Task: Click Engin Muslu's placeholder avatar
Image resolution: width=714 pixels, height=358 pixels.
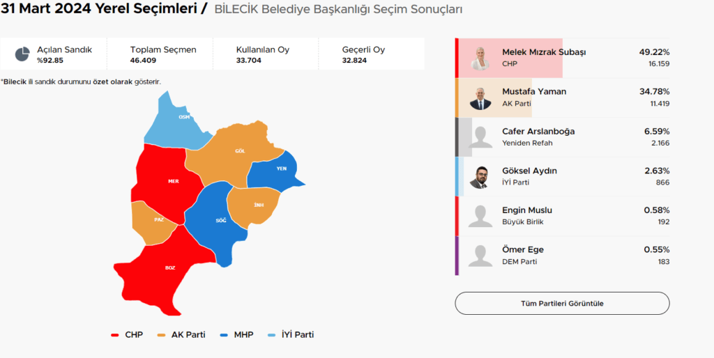Action: pos(480,216)
